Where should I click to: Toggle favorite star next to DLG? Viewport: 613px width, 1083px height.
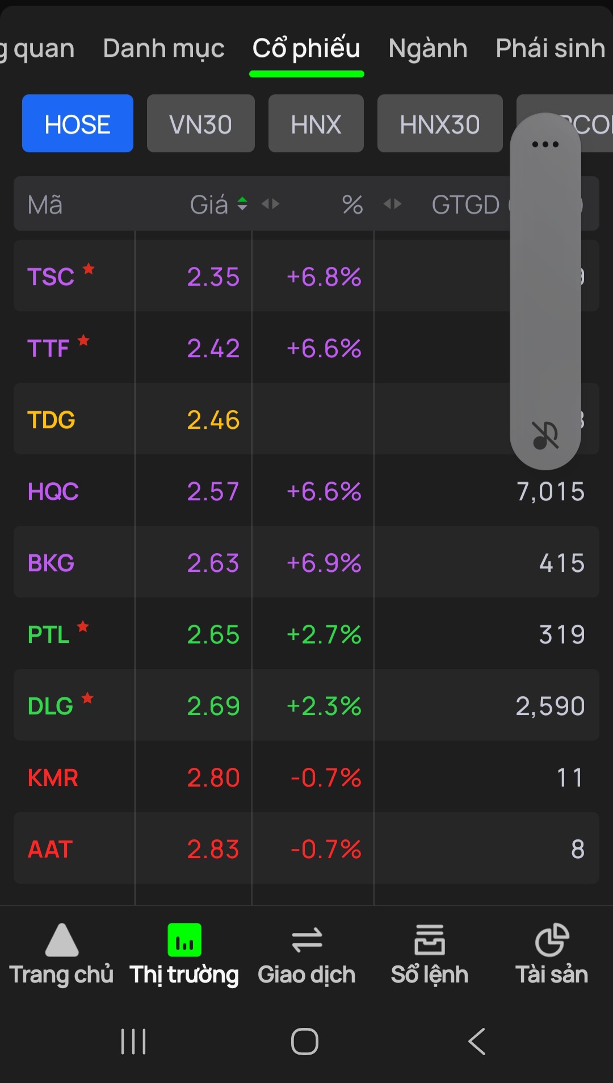click(x=87, y=698)
